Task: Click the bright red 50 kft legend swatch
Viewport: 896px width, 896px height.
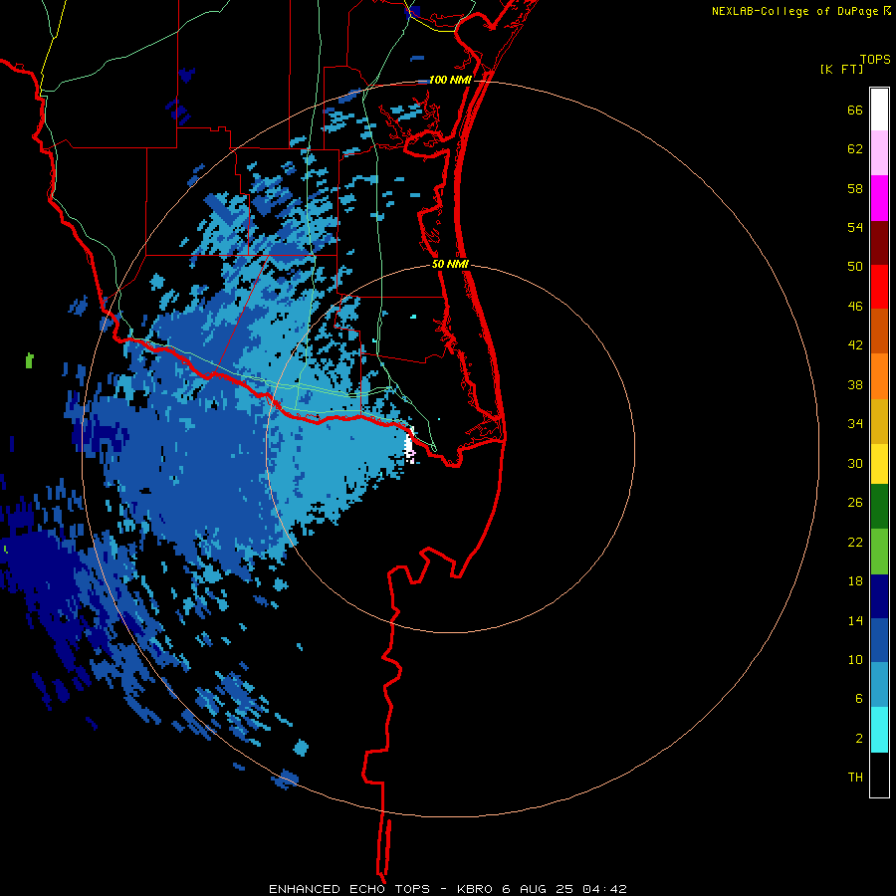Action: click(x=879, y=287)
